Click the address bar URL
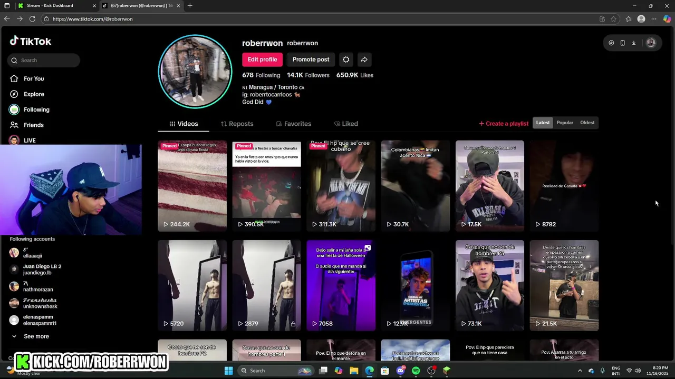Screen dimensions: 675x379 click(x=93, y=19)
